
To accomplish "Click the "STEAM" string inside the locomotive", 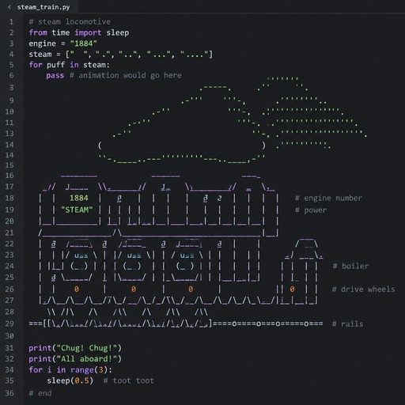I will pos(77,210).
